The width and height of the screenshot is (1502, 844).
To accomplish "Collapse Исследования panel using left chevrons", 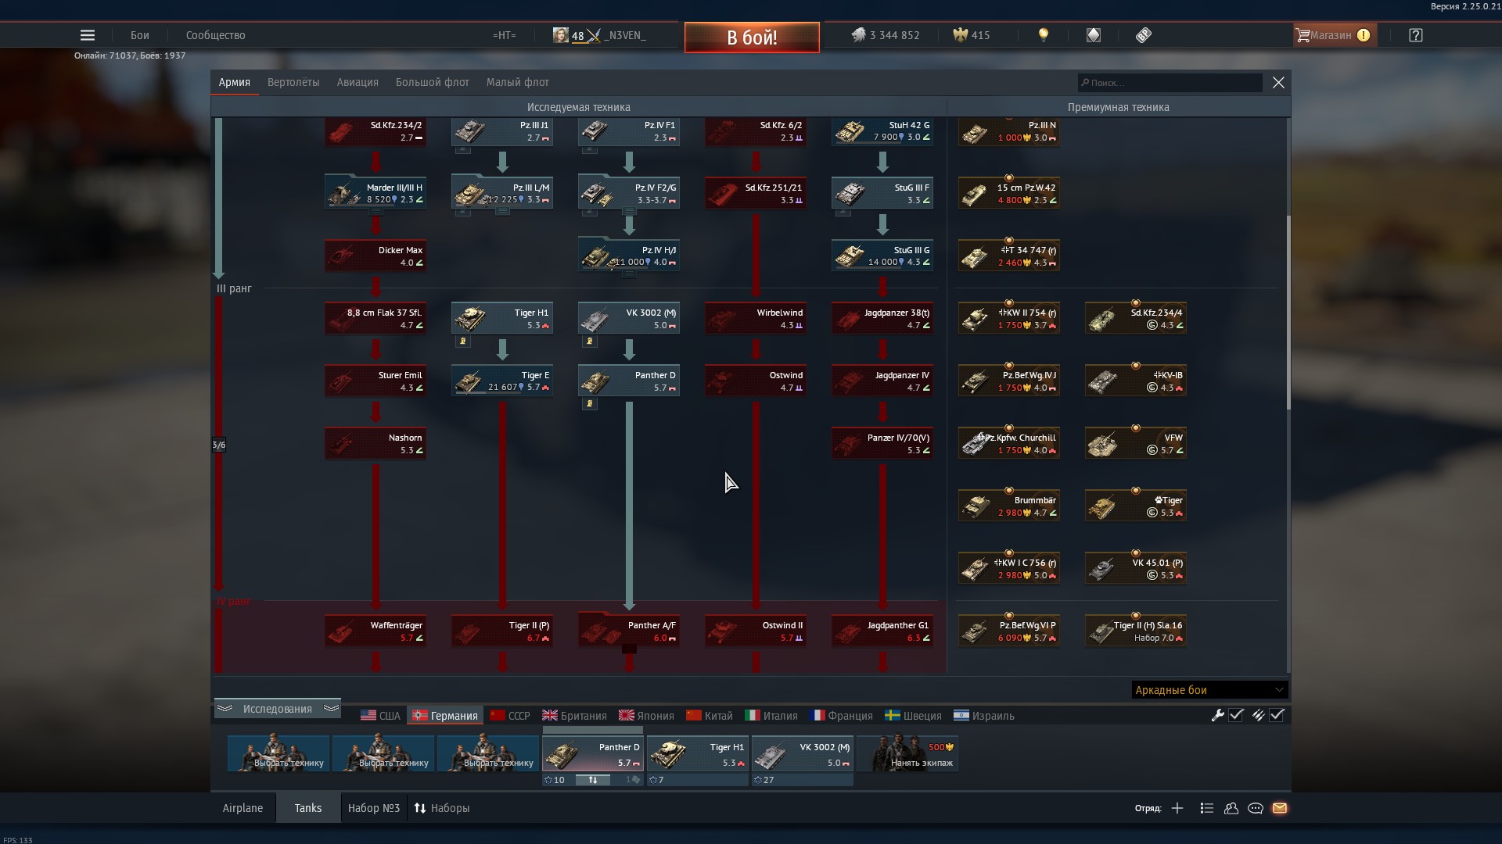I will (x=225, y=709).
